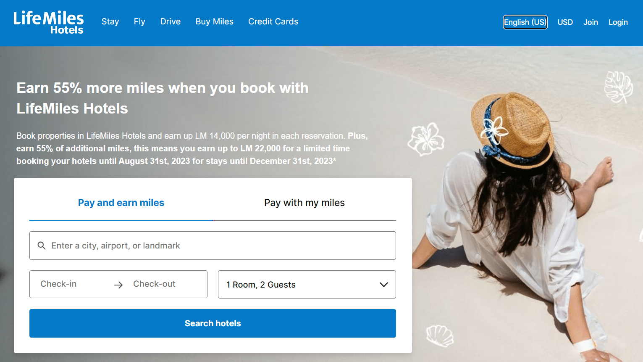643x362 pixels.
Task: Expand the rooms and guests chevron
Action: click(383, 285)
